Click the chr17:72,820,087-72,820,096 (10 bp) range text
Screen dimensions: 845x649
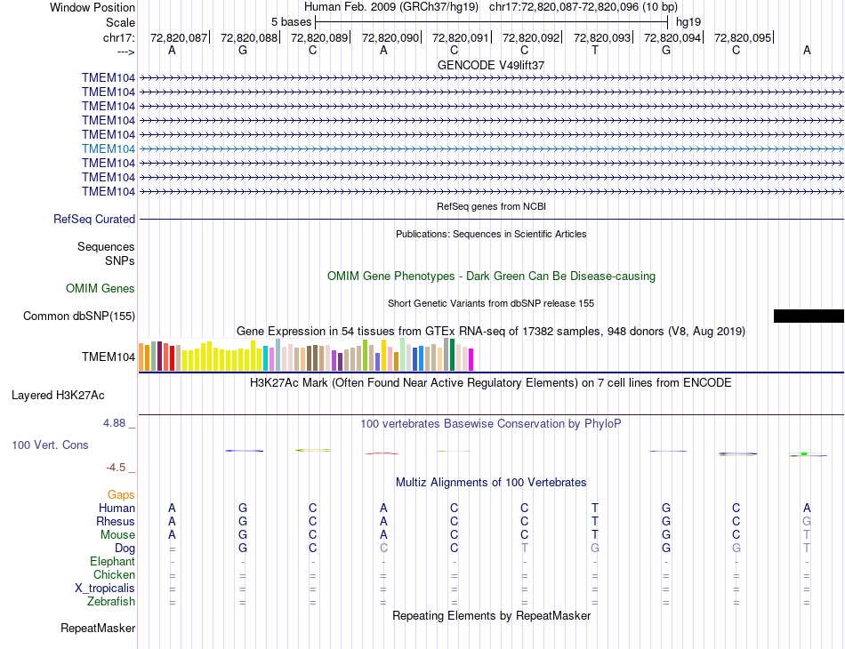(583, 7)
